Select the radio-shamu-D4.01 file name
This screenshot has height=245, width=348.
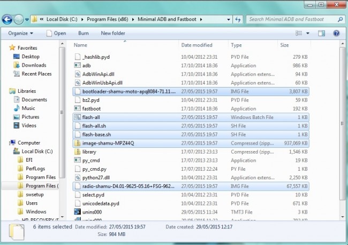[x=128, y=186]
